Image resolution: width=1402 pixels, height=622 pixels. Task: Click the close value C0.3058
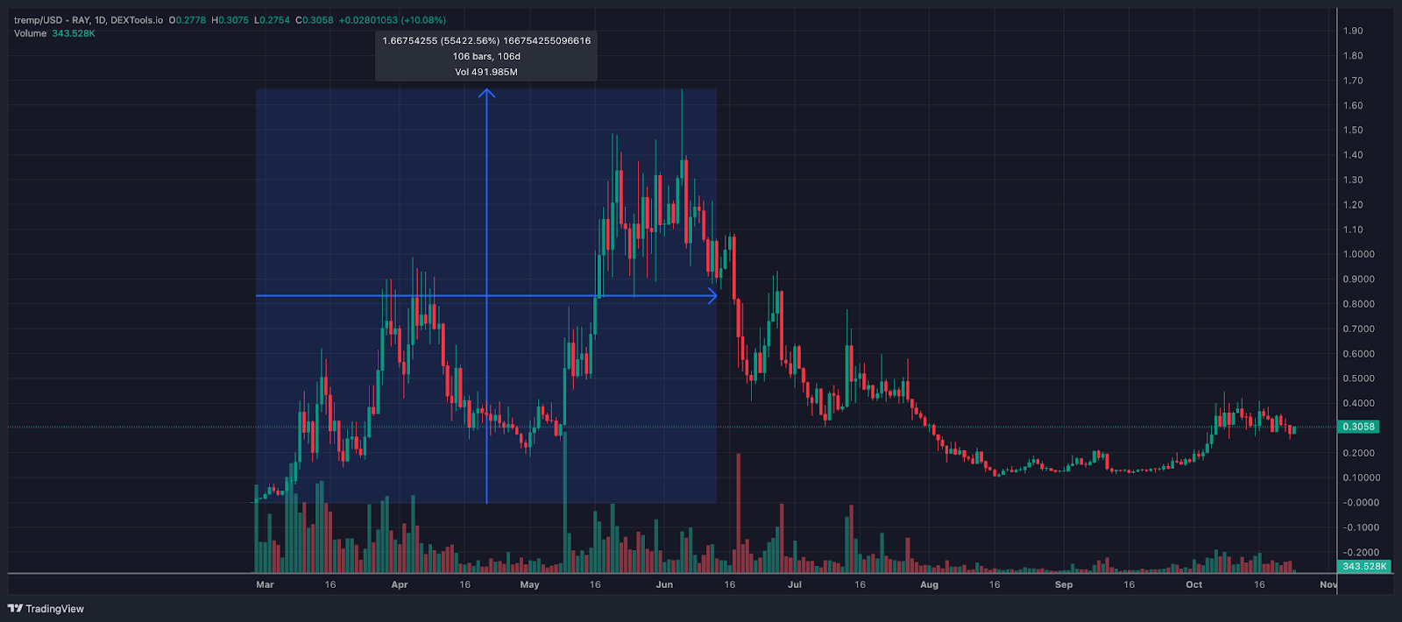click(315, 20)
